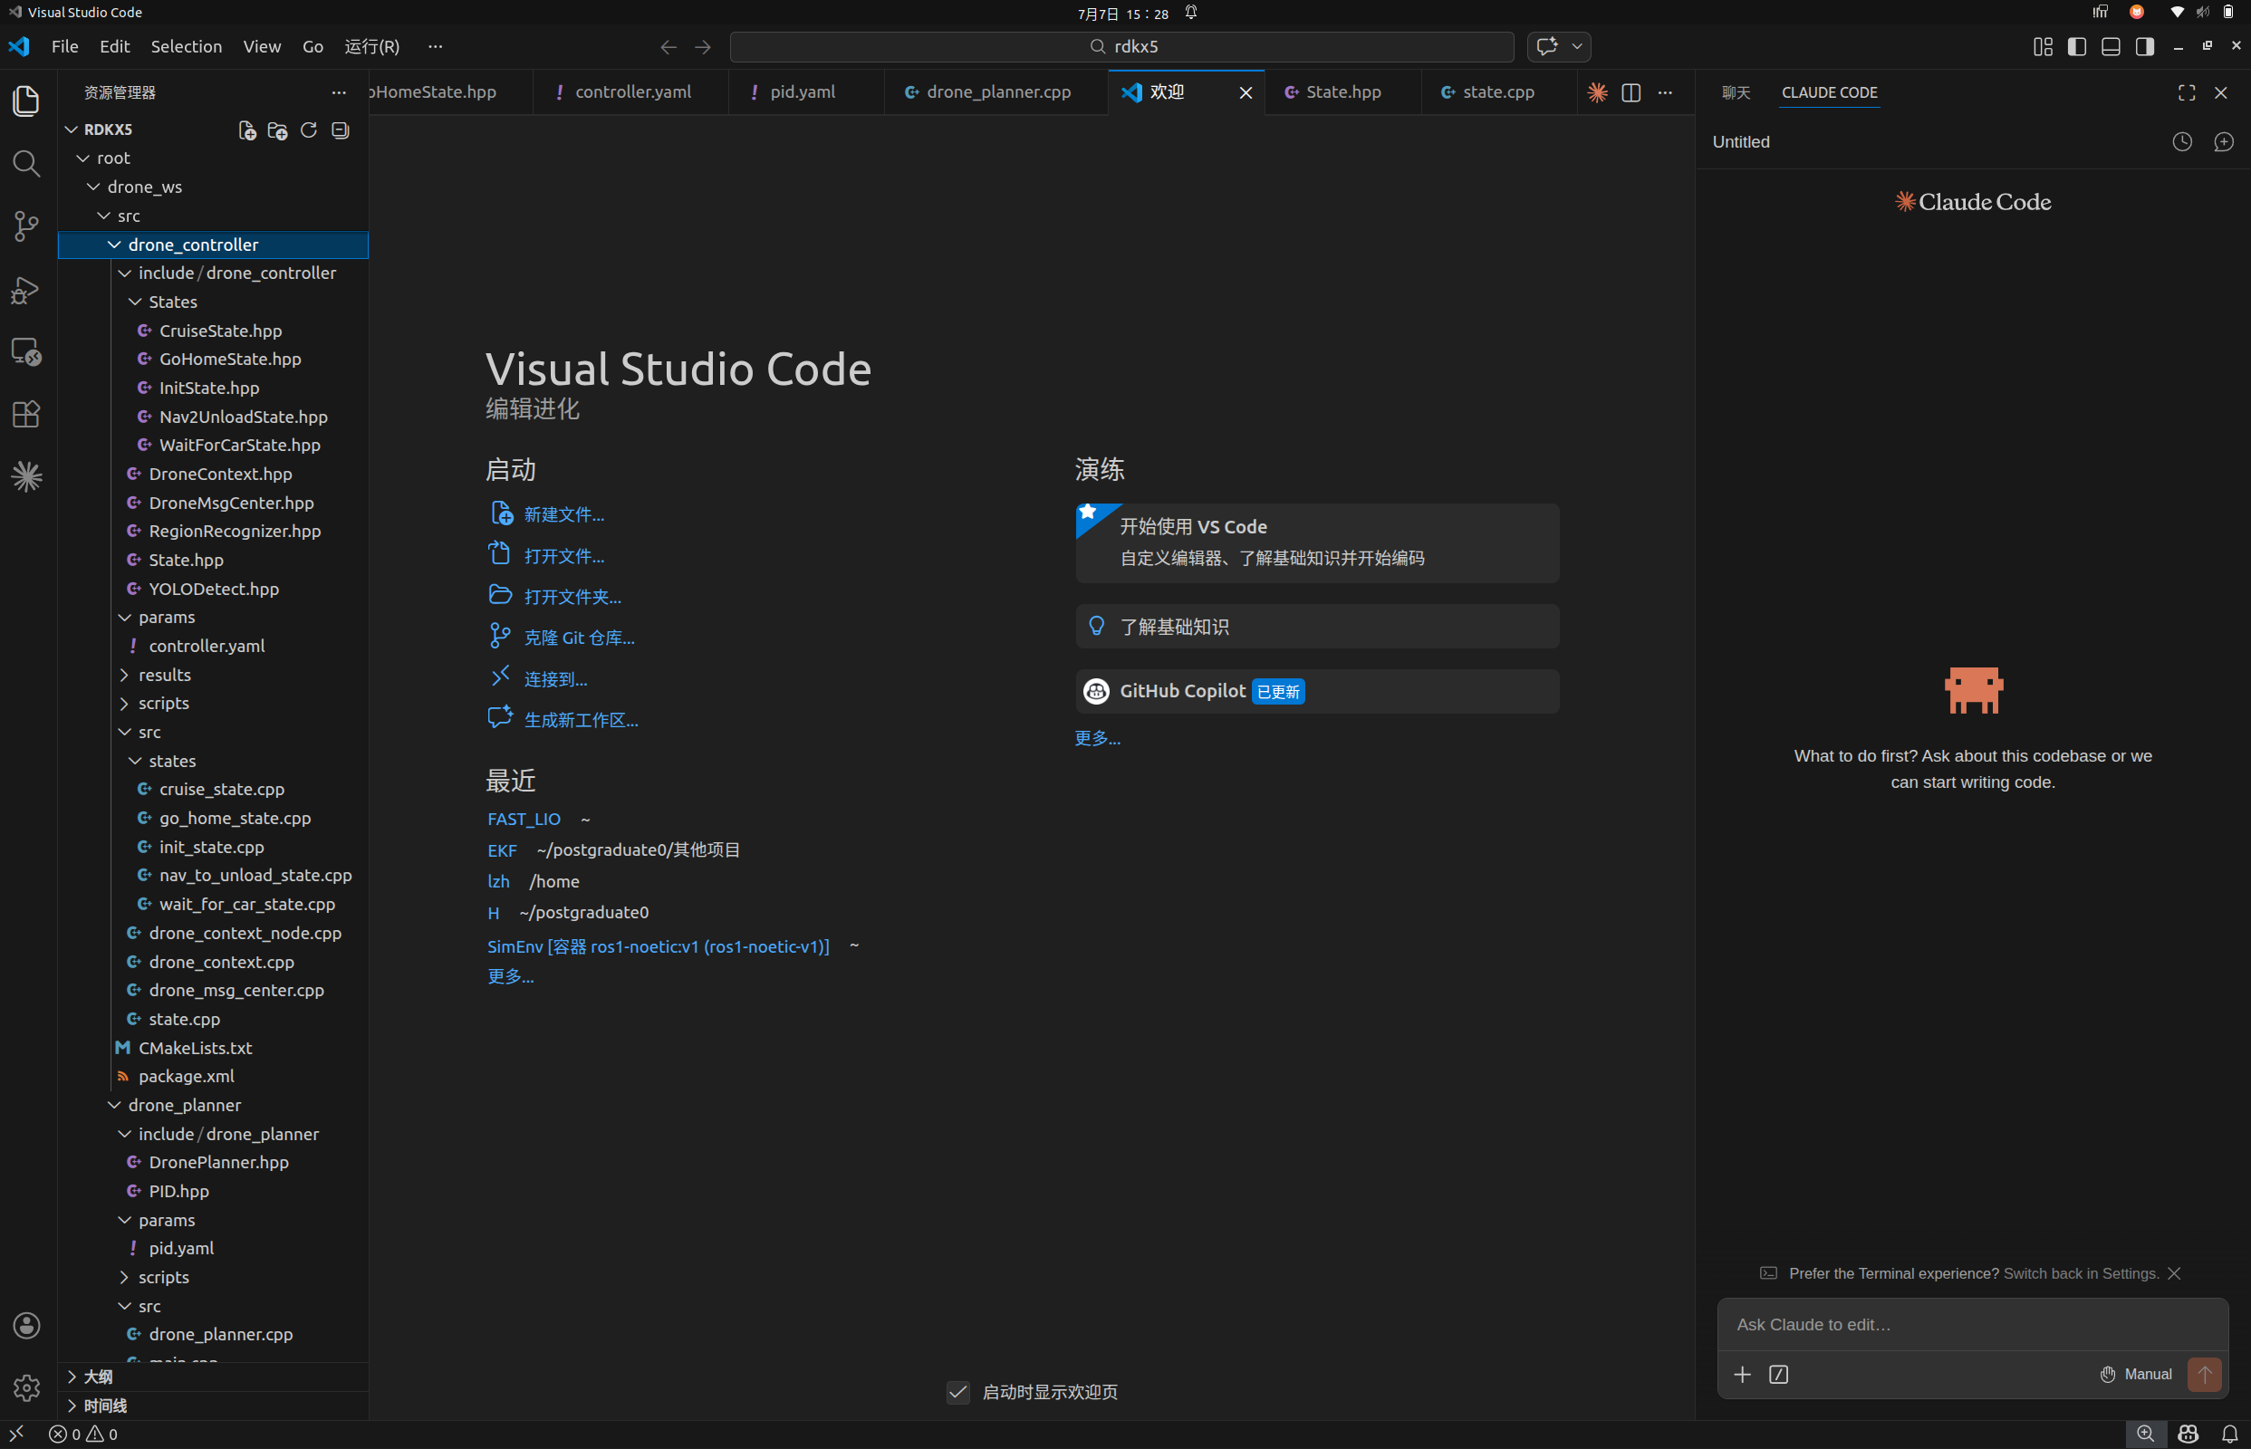
Task: Open the Search view in activity bar
Action: [x=26, y=164]
